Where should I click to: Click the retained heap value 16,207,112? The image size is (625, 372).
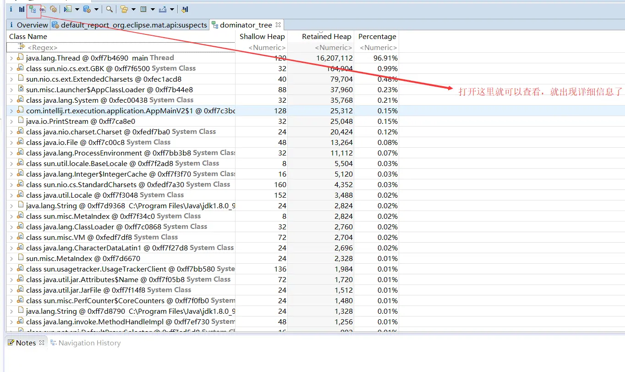[x=334, y=58]
